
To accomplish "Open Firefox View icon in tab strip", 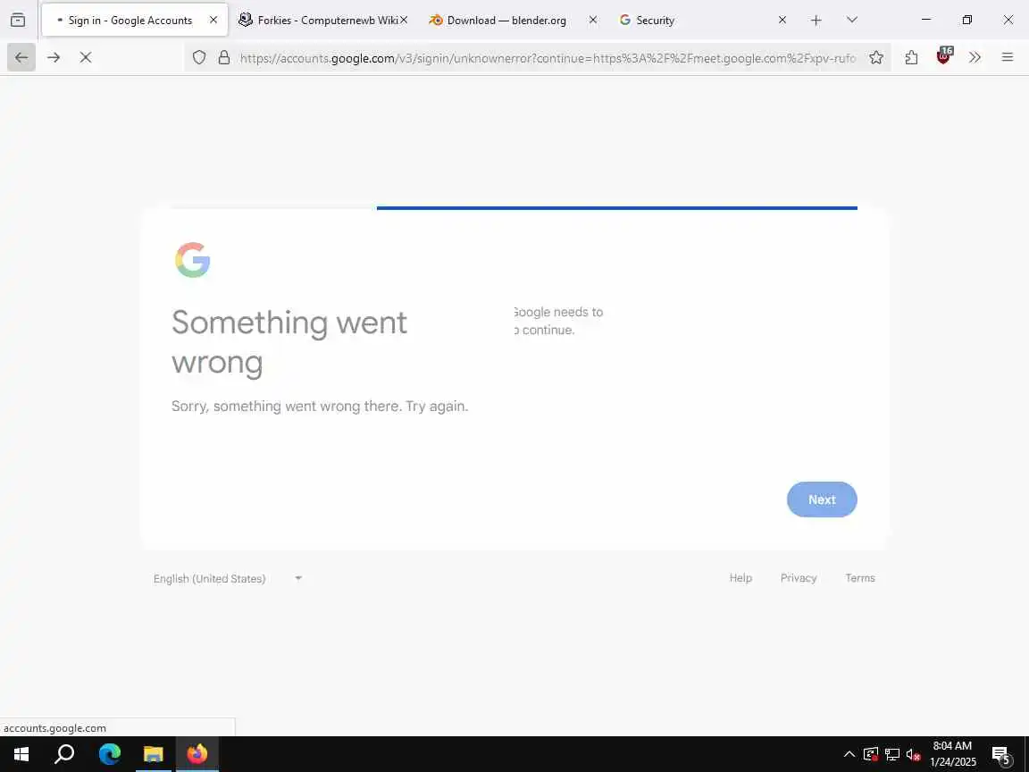I will (x=19, y=20).
